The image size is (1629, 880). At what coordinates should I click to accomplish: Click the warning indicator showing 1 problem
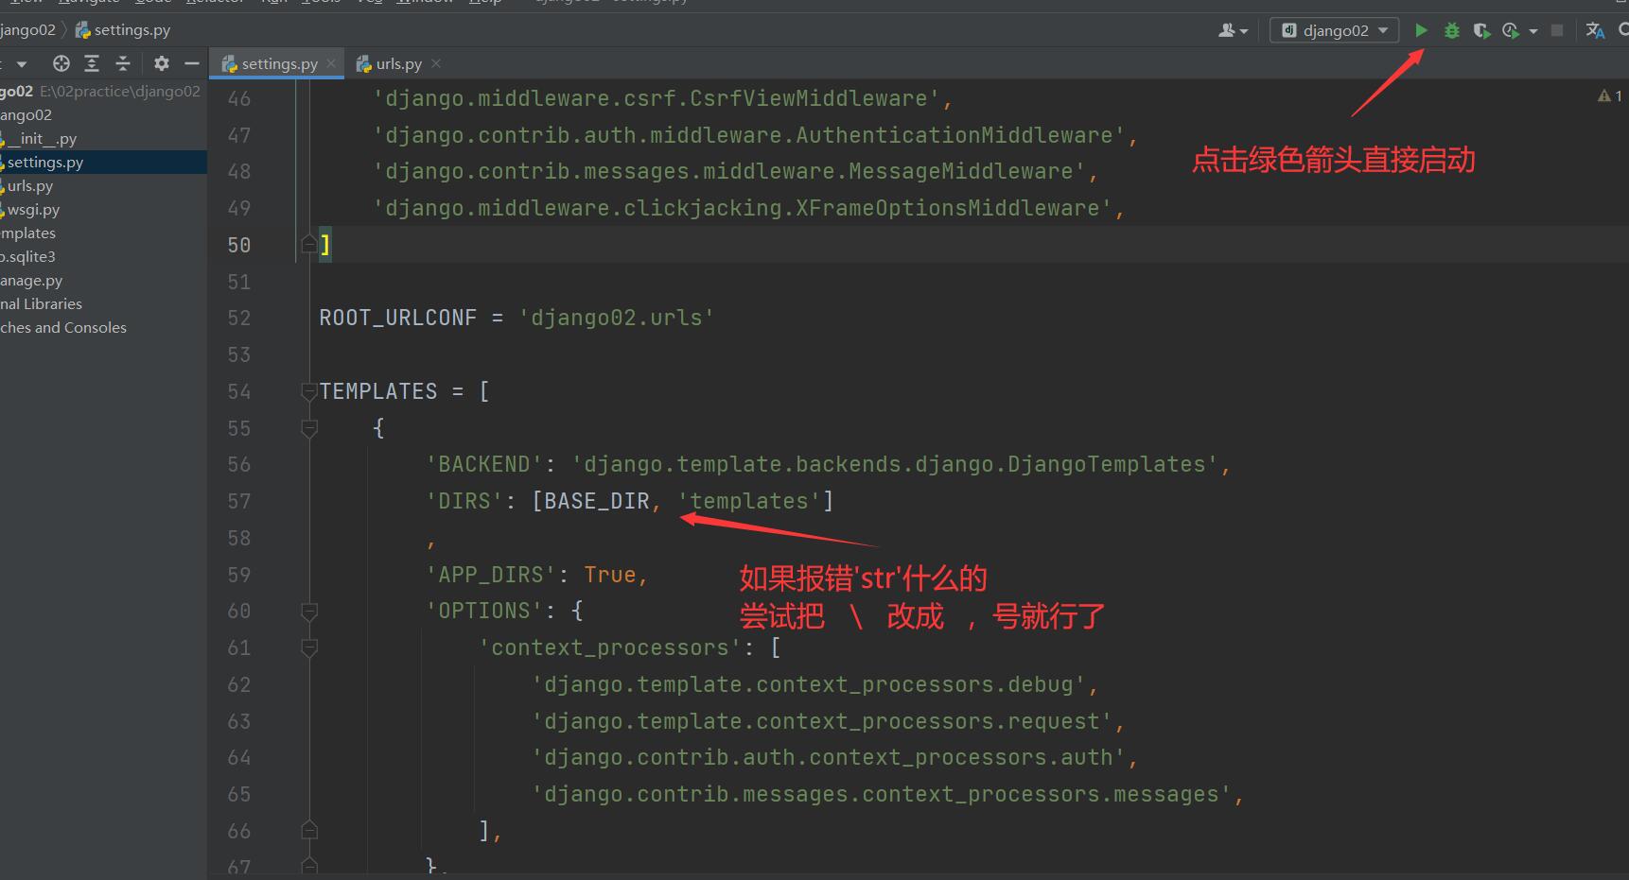coord(1609,95)
